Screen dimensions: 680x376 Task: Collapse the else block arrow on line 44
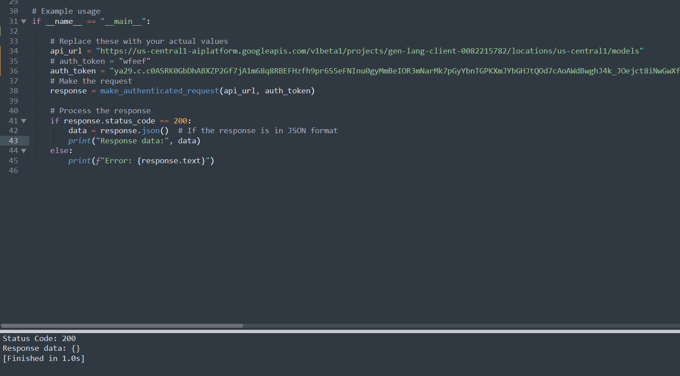pos(23,151)
